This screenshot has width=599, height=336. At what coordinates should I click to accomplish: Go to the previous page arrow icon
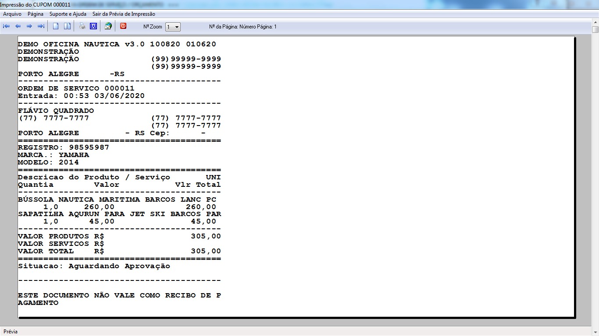coord(18,26)
